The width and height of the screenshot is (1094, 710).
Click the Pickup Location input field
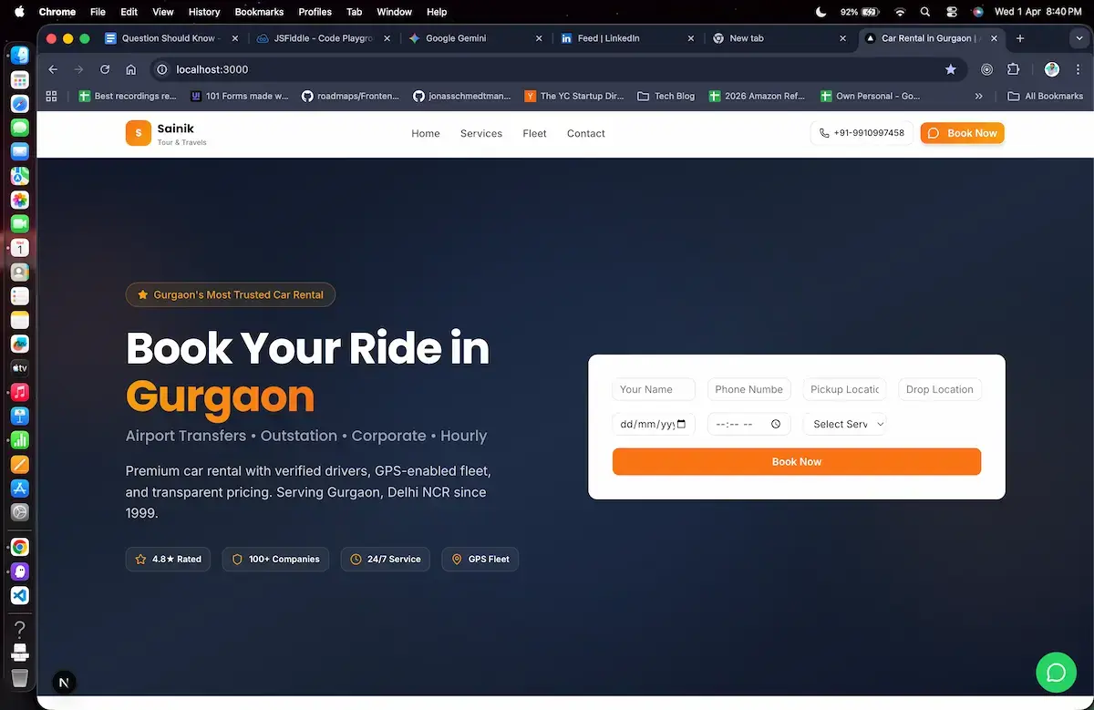844,389
